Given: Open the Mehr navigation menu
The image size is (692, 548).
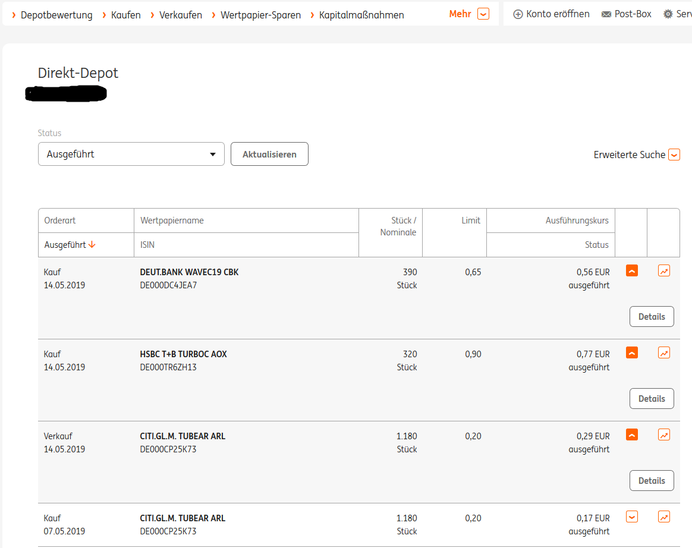Looking at the screenshot, I should pos(483,14).
